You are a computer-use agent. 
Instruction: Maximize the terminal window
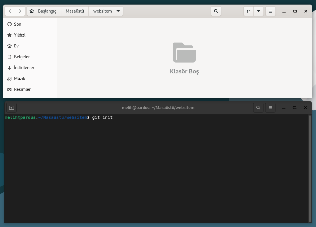[x=295, y=108]
